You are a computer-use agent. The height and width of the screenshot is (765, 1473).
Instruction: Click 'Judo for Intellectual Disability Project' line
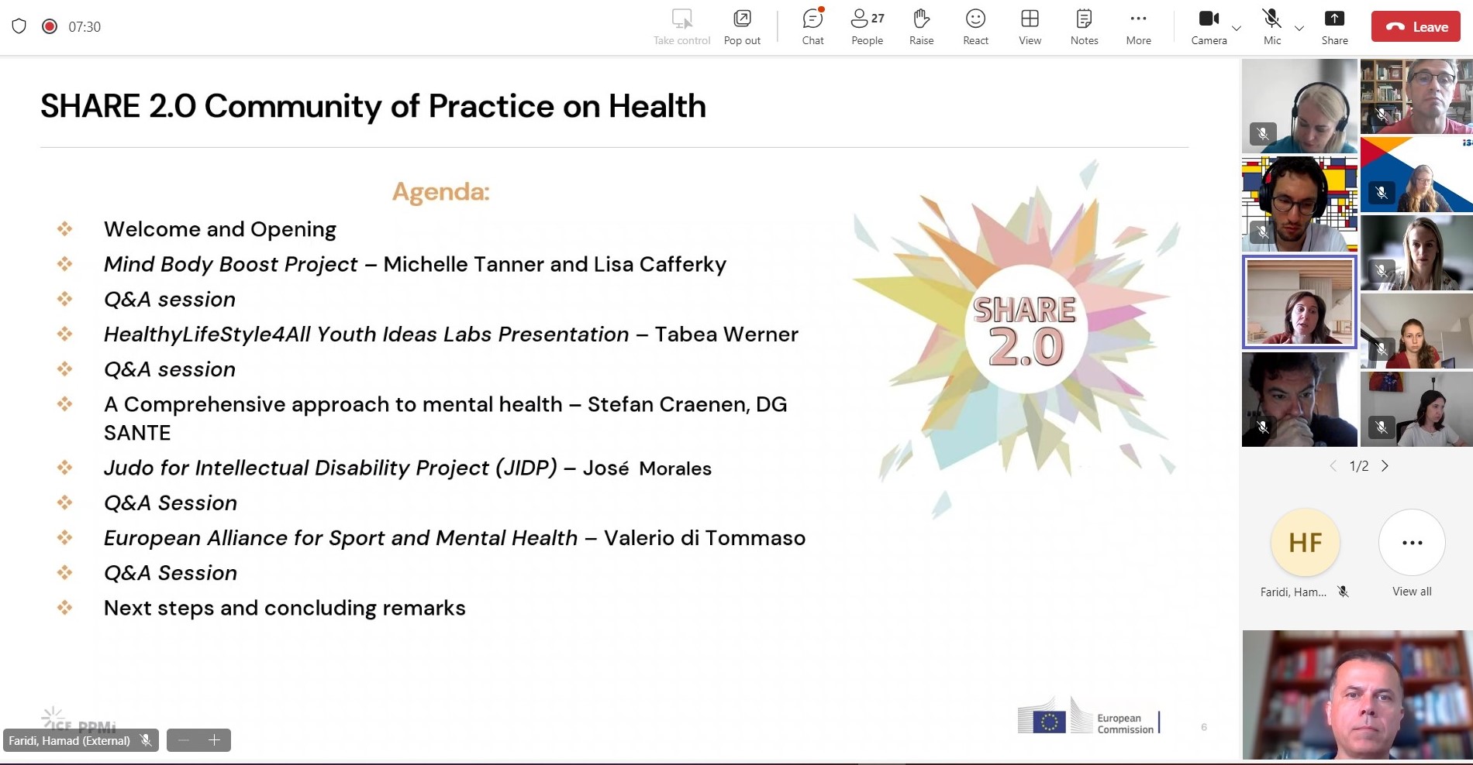[408, 468]
